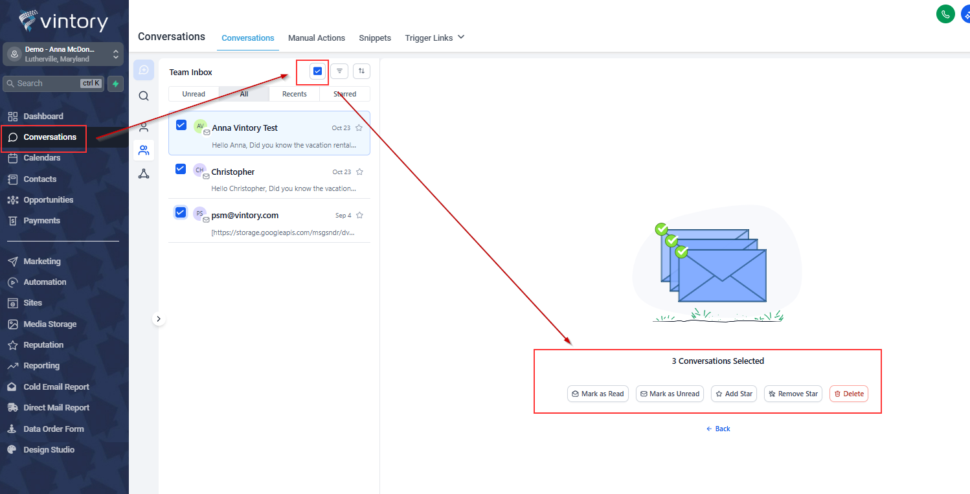Star the psm@vintory.com conversation
Image resolution: width=970 pixels, height=494 pixels.
tap(359, 216)
